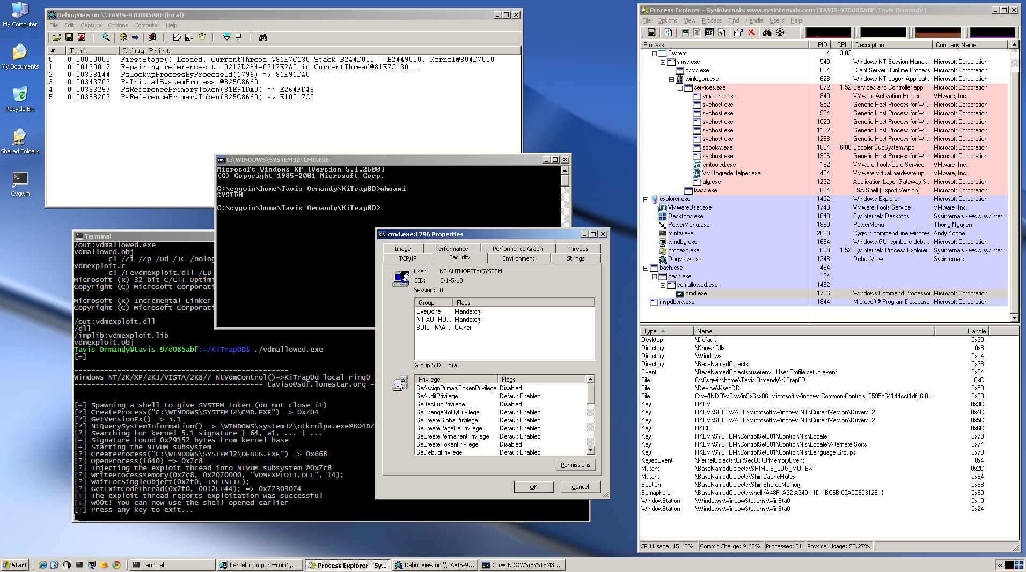Click down arrow of process list scrollbar
1026x572 pixels.
click(x=1014, y=318)
